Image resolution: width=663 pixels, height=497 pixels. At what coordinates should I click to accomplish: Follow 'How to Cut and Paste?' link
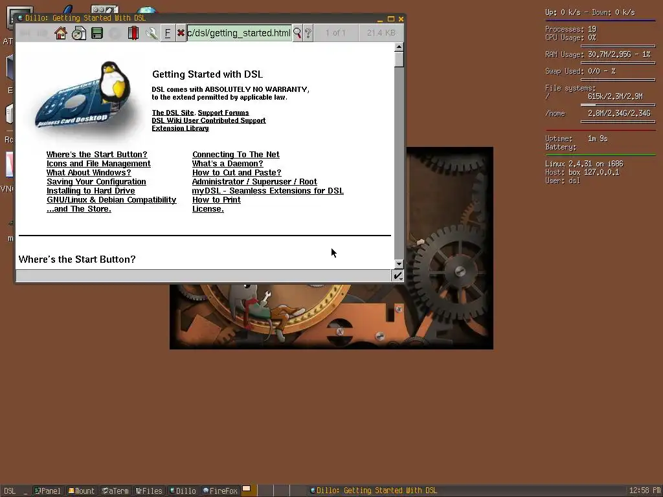(x=237, y=172)
